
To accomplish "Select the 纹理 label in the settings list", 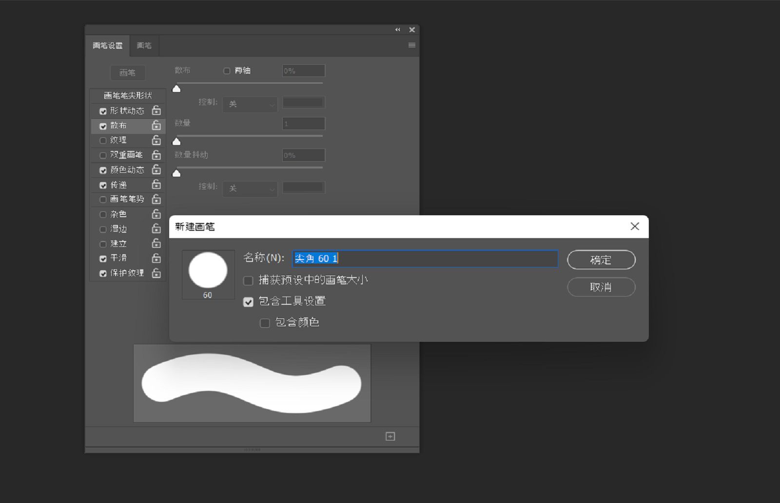I will pos(118,140).
